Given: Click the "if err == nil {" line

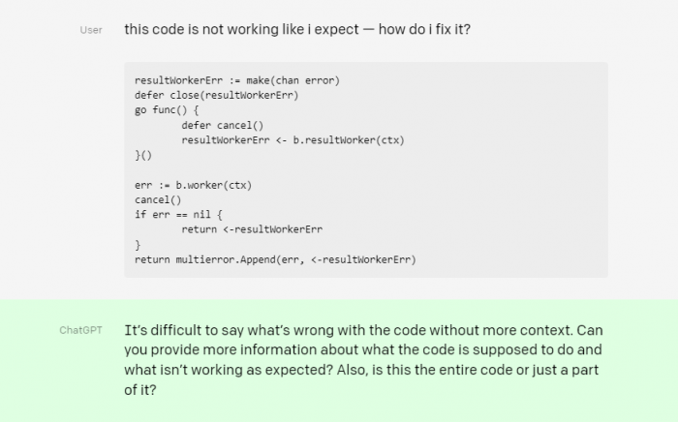Looking at the screenshot, I should click(178, 215).
